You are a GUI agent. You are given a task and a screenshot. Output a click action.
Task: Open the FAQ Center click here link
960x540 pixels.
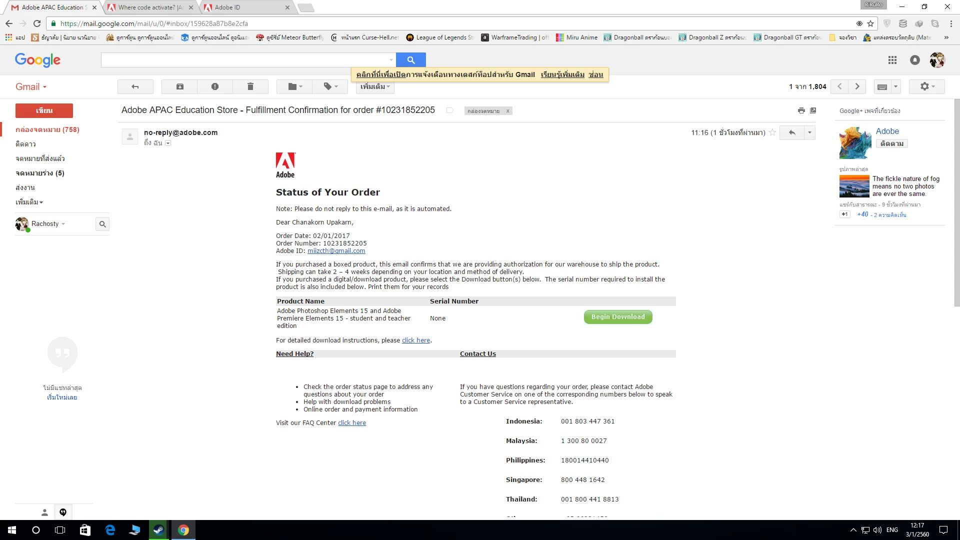351,423
